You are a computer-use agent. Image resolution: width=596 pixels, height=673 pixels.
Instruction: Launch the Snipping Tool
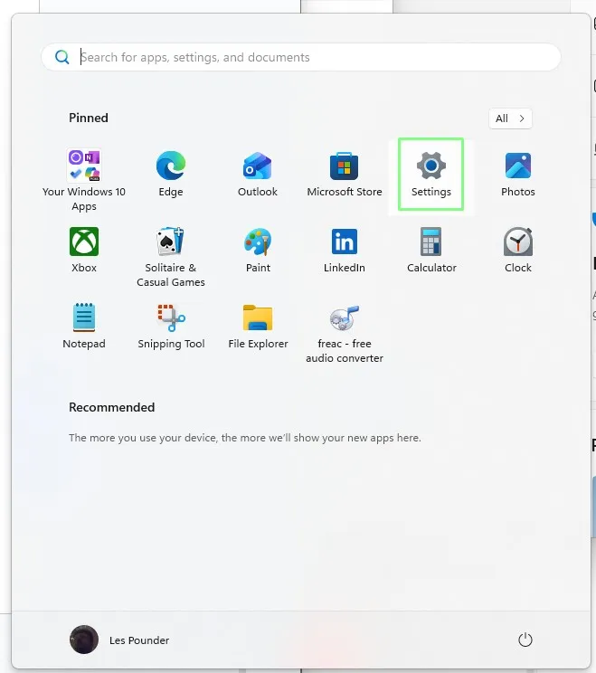(171, 326)
